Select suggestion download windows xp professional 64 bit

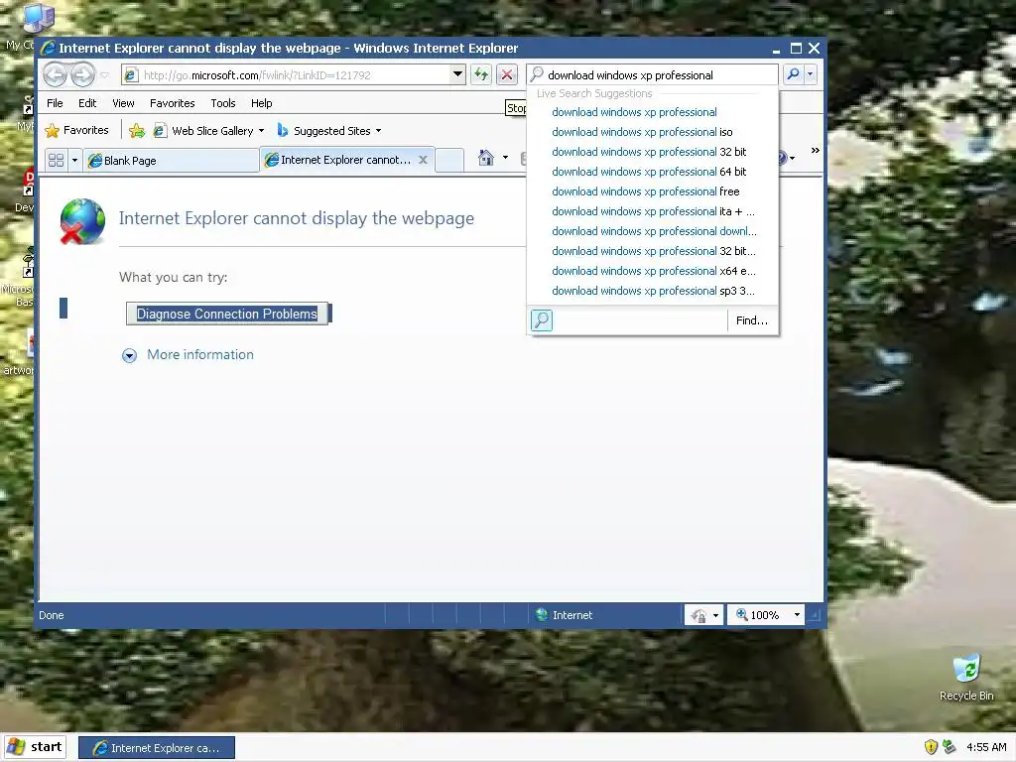coord(649,172)
